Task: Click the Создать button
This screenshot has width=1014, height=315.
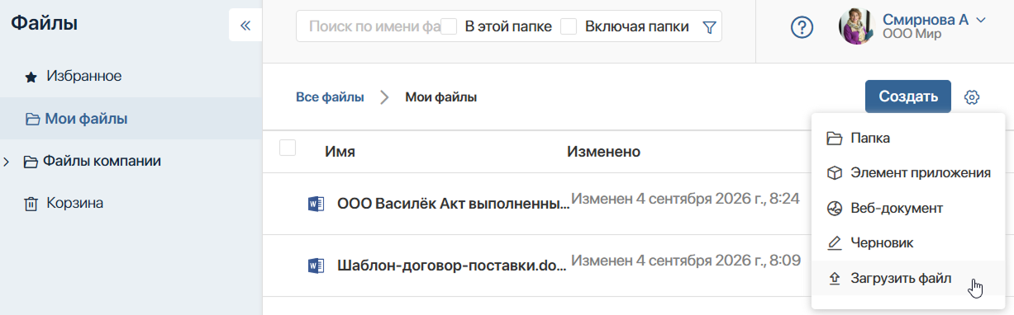Action: 908,96
